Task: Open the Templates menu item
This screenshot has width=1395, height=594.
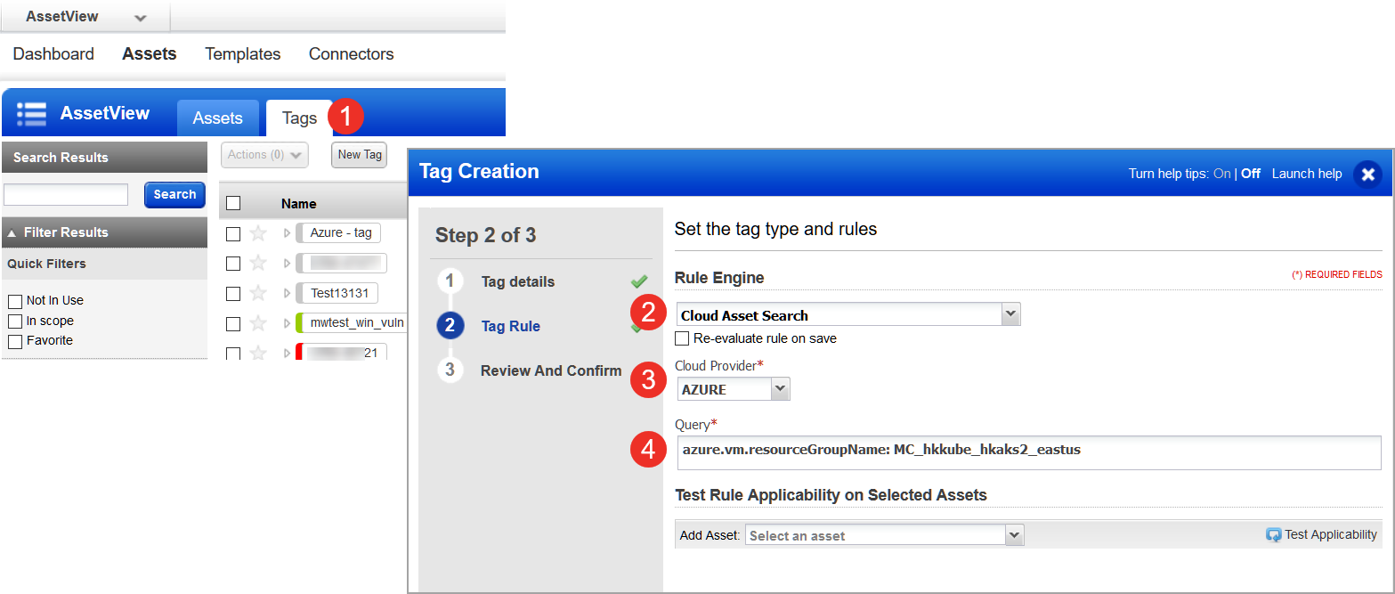Action: (x=242, y=53)
